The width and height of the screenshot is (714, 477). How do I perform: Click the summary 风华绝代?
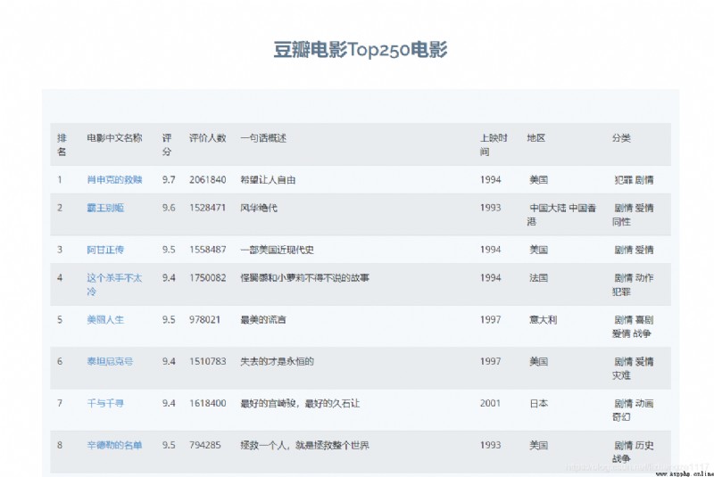[259, 208]
